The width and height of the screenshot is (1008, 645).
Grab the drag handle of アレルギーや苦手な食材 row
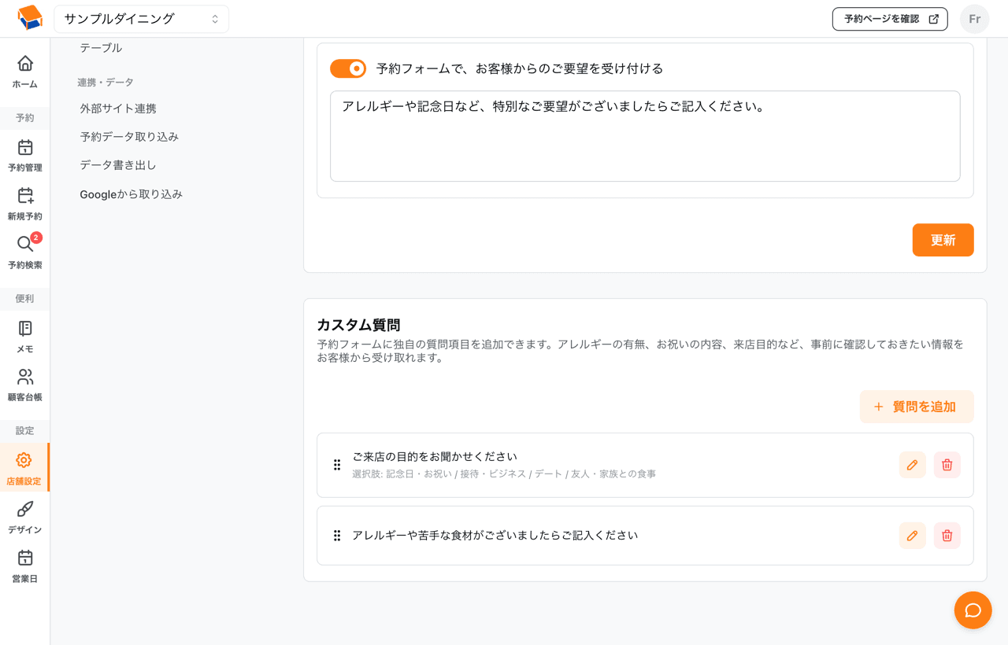tap(337, 536)
